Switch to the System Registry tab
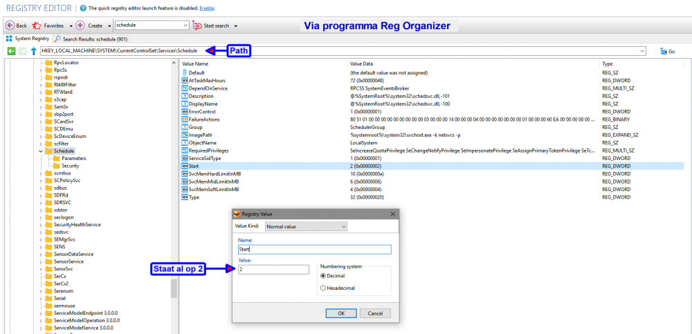 pyautogui.click(x=28, y=39)
